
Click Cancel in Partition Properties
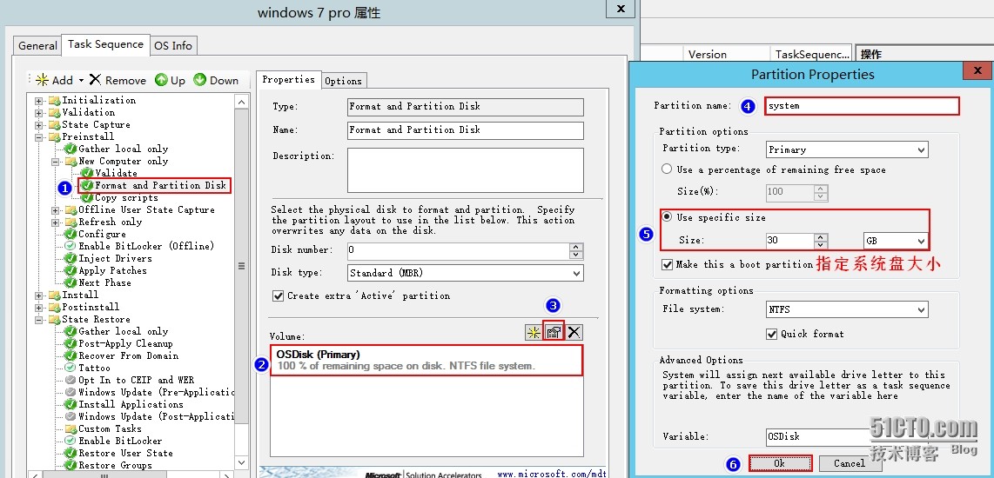pyautogui.click(x=850, y=463)
